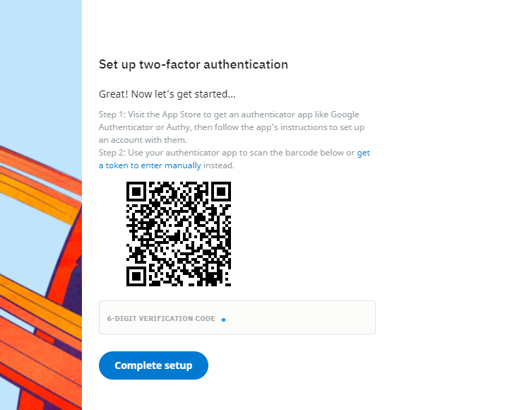Click the "Step 1:" label text
529x410 pixels.
point(113,115)
